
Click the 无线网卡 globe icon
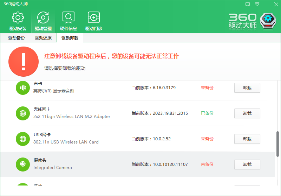(x=23, y=113)
